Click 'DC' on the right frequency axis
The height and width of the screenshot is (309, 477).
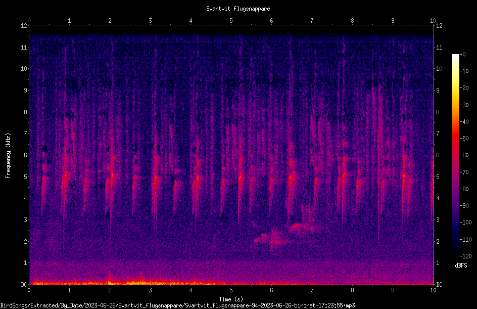pyautogui.click(x=439, y=285)
